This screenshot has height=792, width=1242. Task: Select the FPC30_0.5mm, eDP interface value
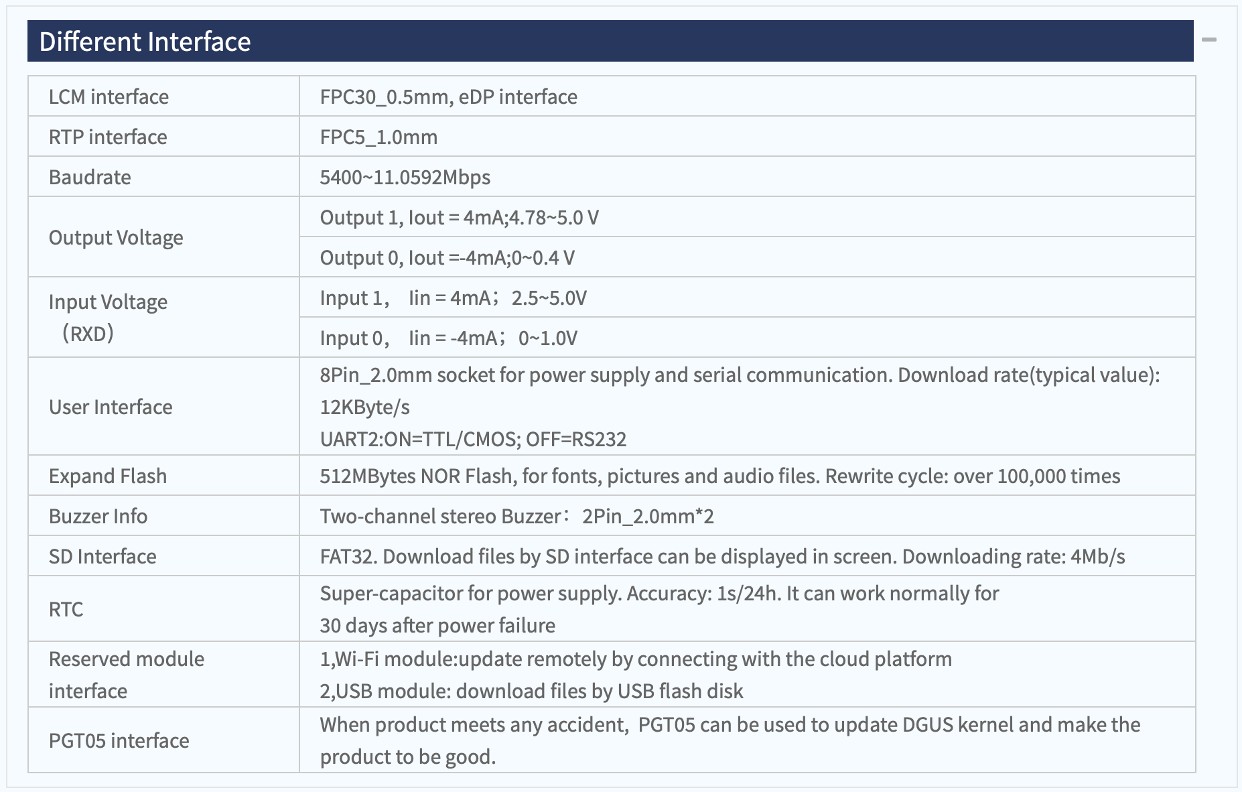point(448,96)
